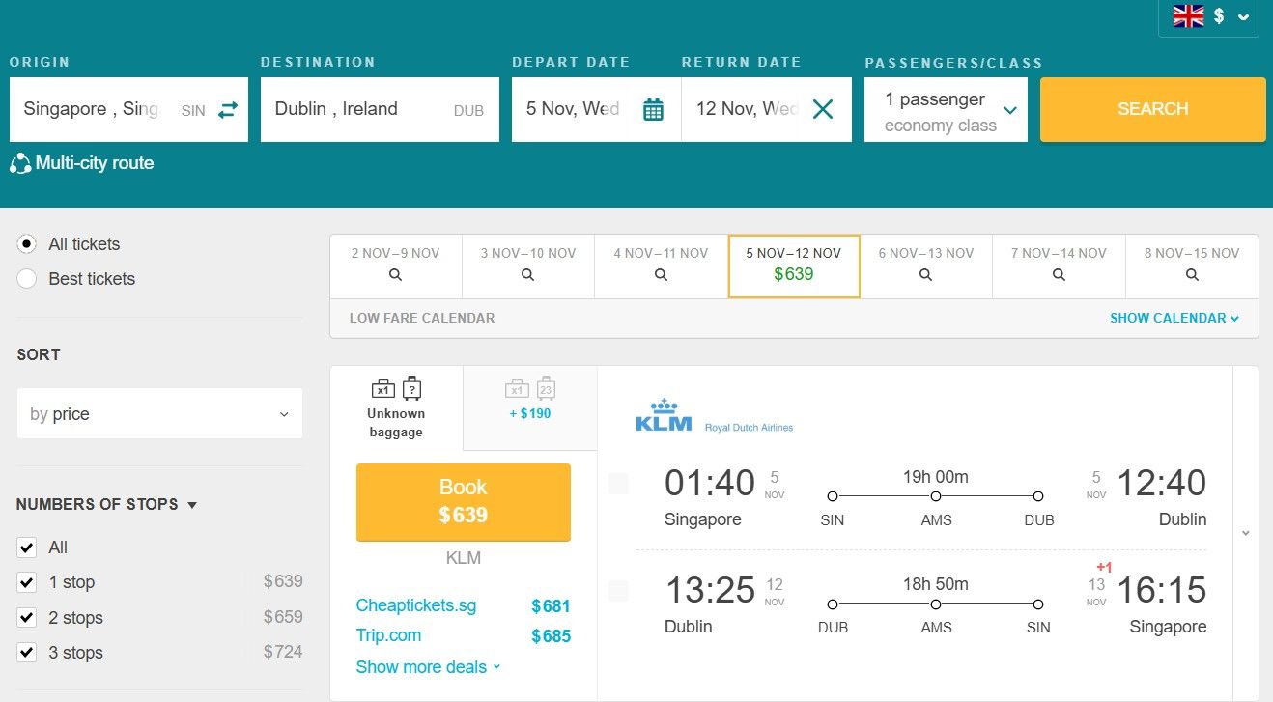Click the 16:15 Singapore arrival time

tap(1162, 590)
